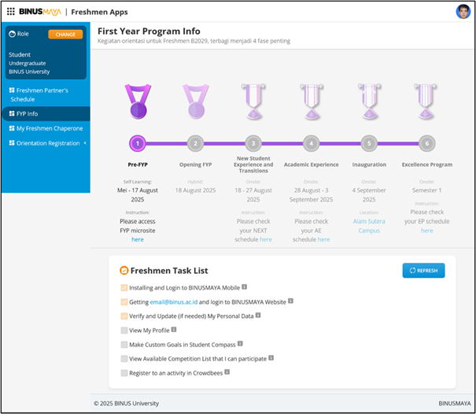
Task: Click the Role circle icon in the sidebar
Action: tap(12, 34)
